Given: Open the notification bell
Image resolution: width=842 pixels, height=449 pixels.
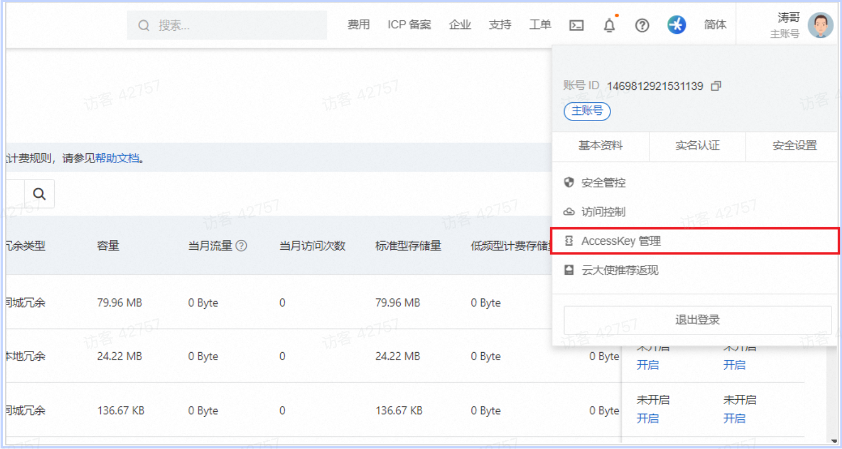Looking at the screenshot, I should coord(609,25).
